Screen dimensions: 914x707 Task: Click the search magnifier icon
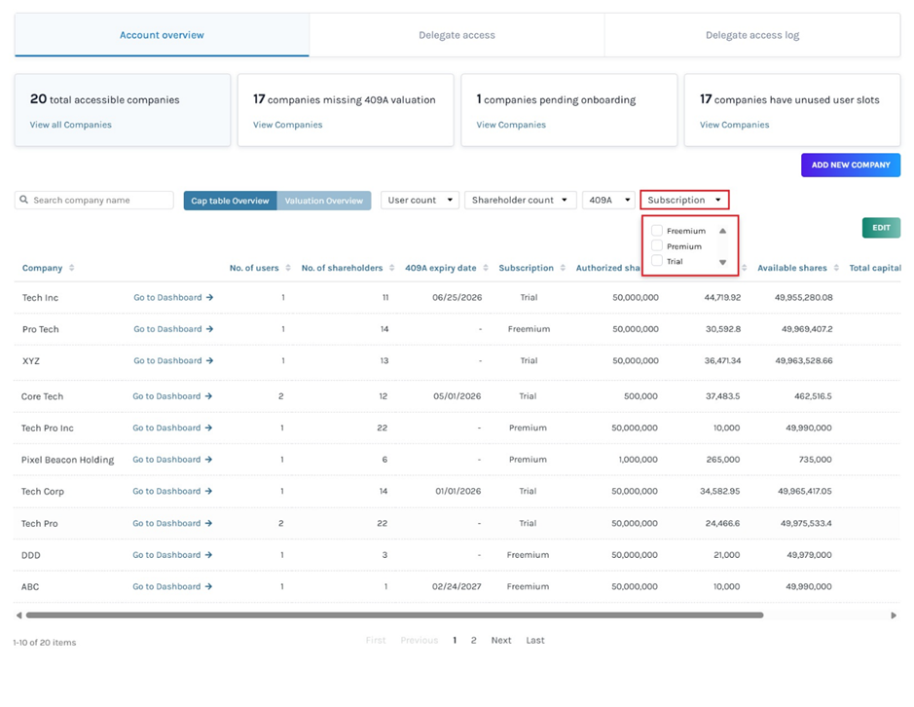tap(24, 201)
